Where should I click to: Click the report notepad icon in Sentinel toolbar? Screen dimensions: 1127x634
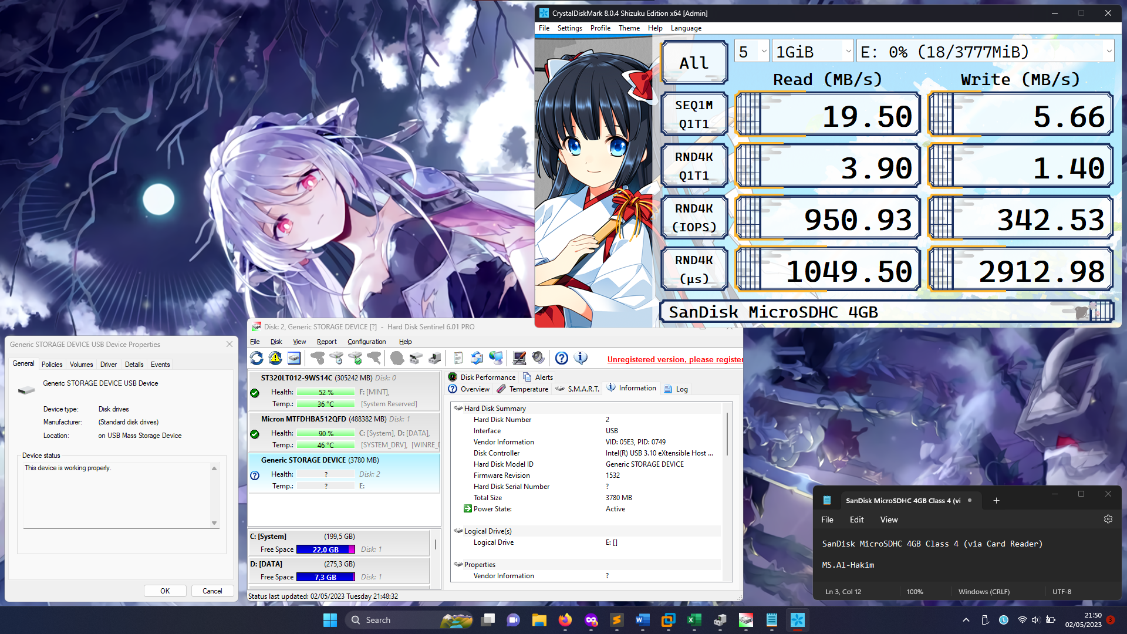coord(458,358)
